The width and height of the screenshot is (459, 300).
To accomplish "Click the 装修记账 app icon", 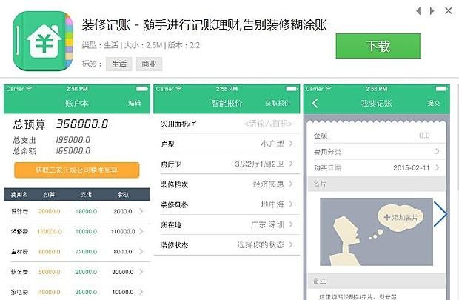I will click(43, 41).
